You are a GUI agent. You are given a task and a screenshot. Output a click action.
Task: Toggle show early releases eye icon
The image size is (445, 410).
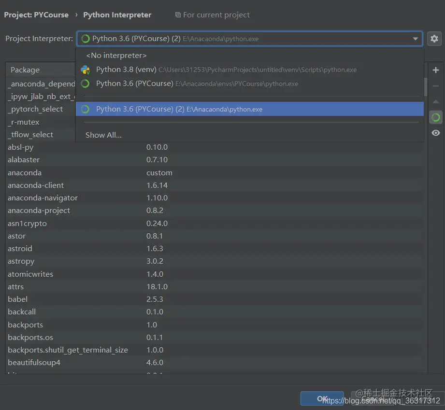pos(436,133)
